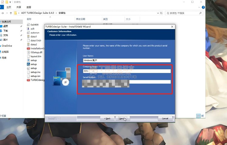Click the Back button in wizard
The image size is (227, 145).
pos(108,118)
